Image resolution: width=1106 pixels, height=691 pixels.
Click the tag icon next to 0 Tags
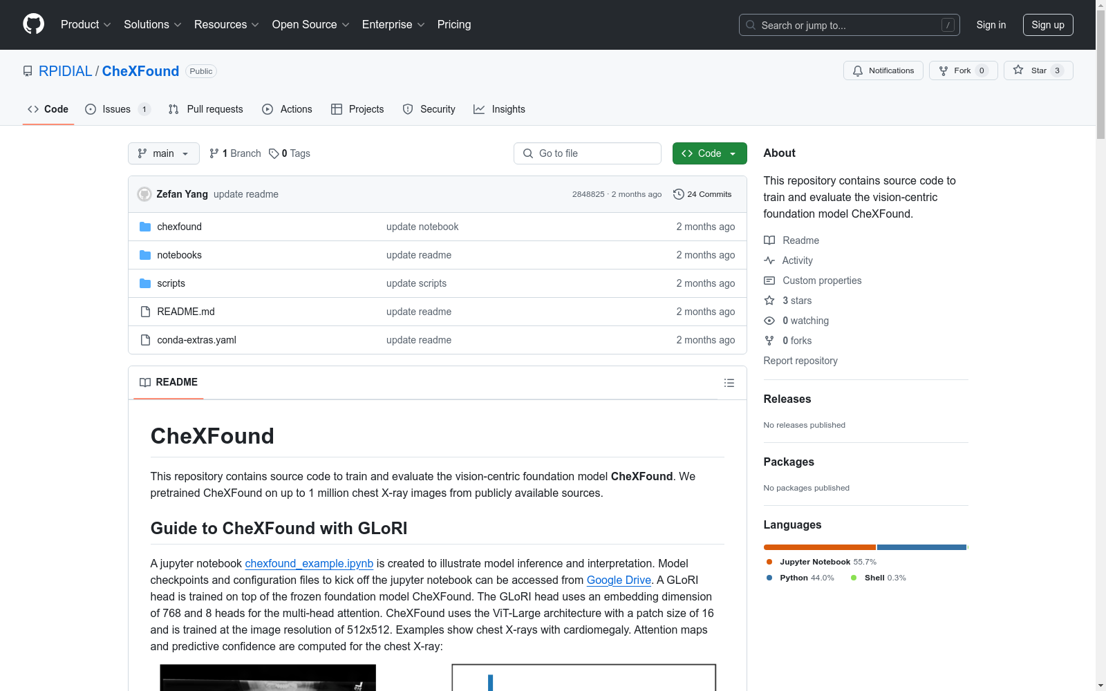click(274, 153)
